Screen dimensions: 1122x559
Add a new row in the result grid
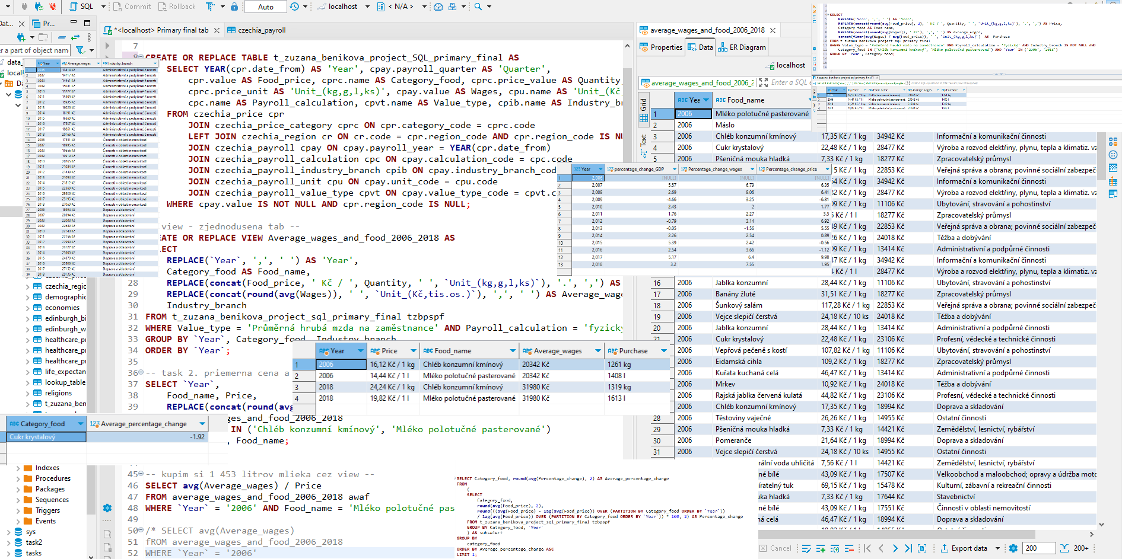coord(821,548)
